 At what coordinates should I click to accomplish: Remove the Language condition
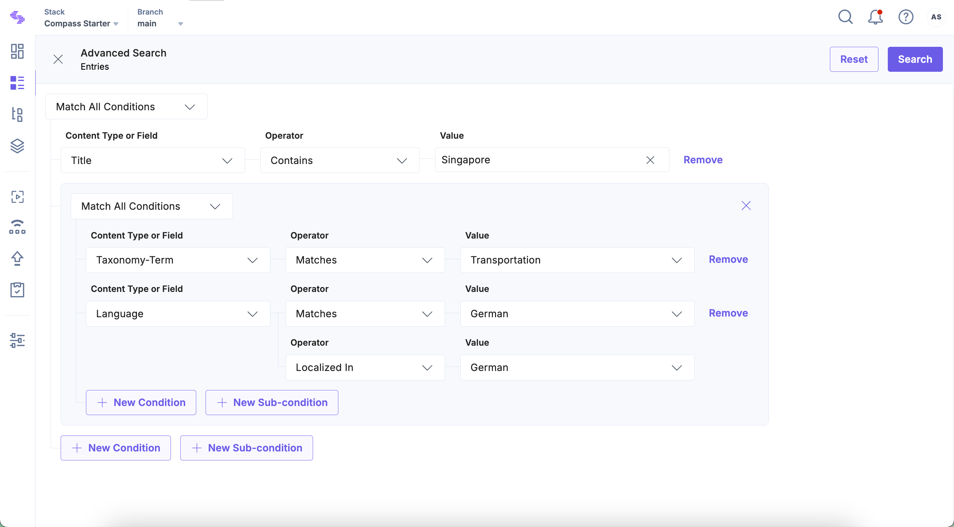[x=728, y=313]
